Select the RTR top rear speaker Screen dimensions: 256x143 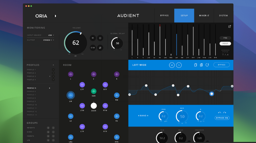105,127
